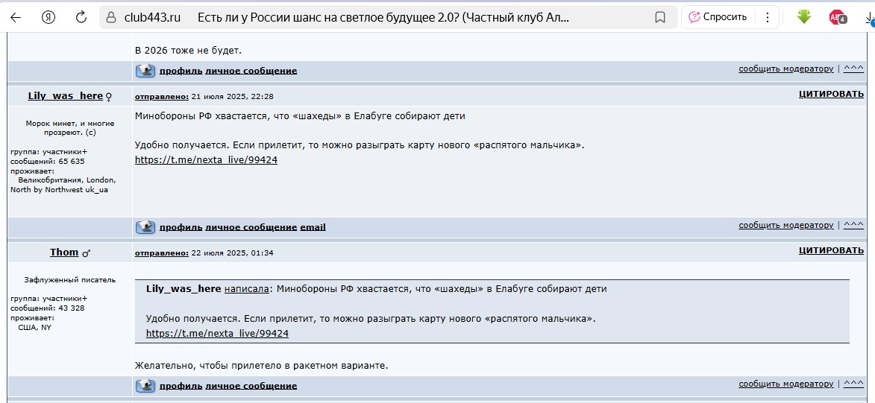This screenshot has height=403, width=875.
Task: Send email to Lily_was_here
Action: tap(313, 227)
